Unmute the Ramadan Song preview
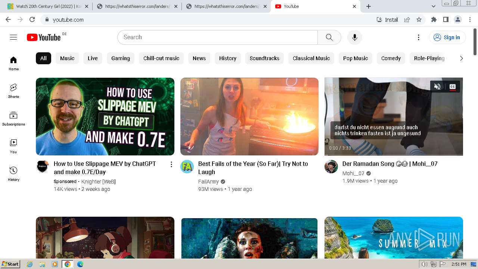The image size is (478, 269). pos(437,87)
